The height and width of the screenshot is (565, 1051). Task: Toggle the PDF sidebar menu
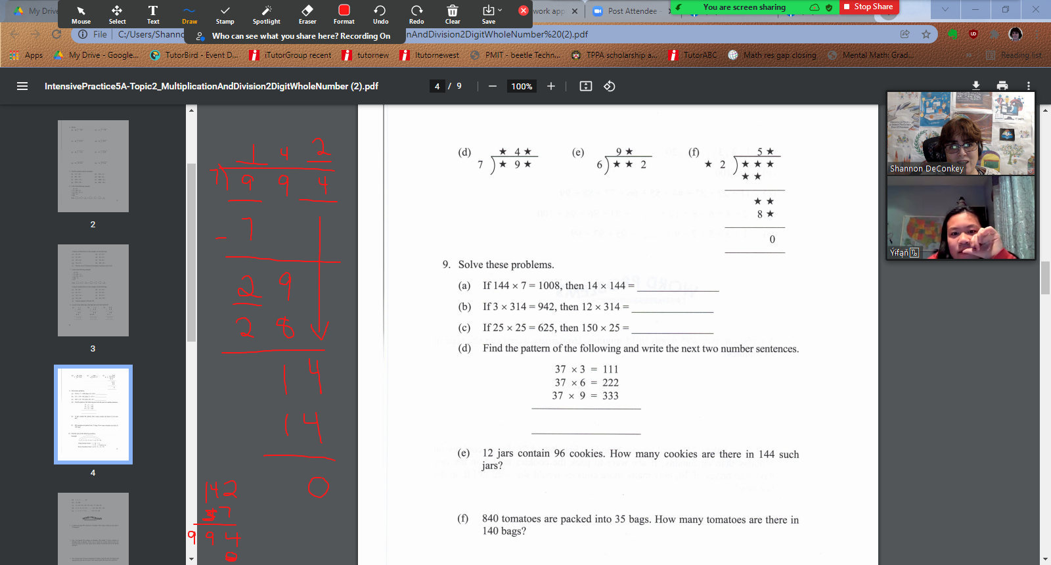[22, 86]
